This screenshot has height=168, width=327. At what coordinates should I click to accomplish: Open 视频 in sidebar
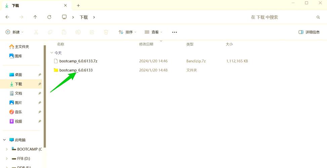[x=16, y=121]
